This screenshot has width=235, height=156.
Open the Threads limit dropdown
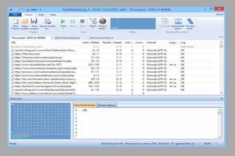[x=190, y=28]
